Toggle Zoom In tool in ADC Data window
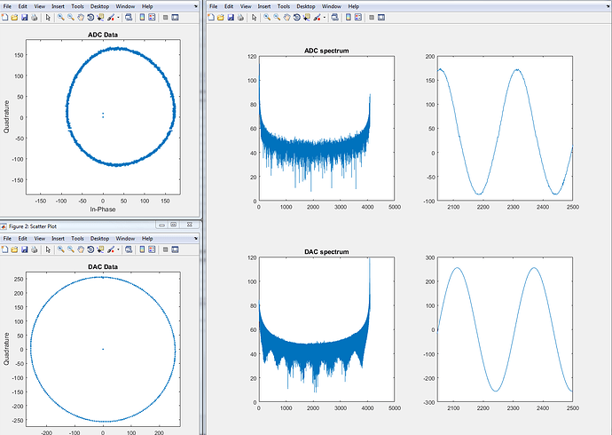612x435 pixels. (x=61, y=18)
